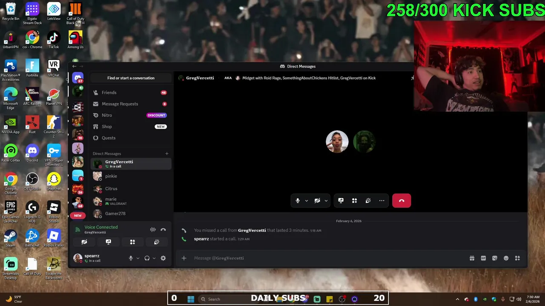Start an activity from Voice Connected panel
This screenshot has height=306, width=545.
[132, 242]
